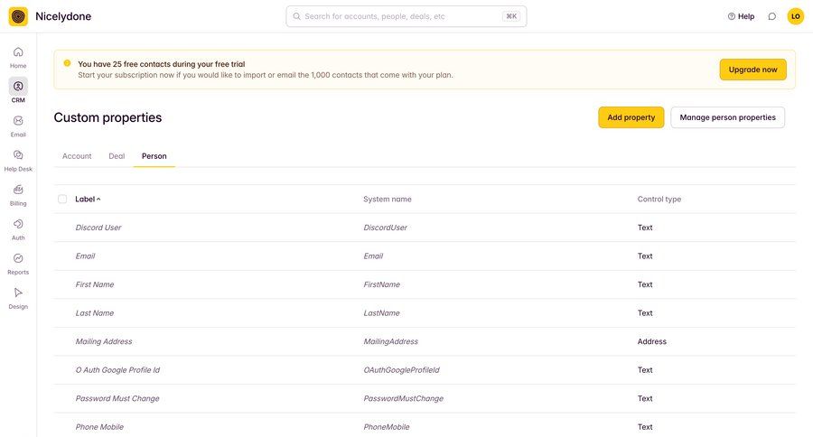Viewport: 813px width, 437px height.
Task: Select the CRM sidebar icon
Action: point(18,87)
